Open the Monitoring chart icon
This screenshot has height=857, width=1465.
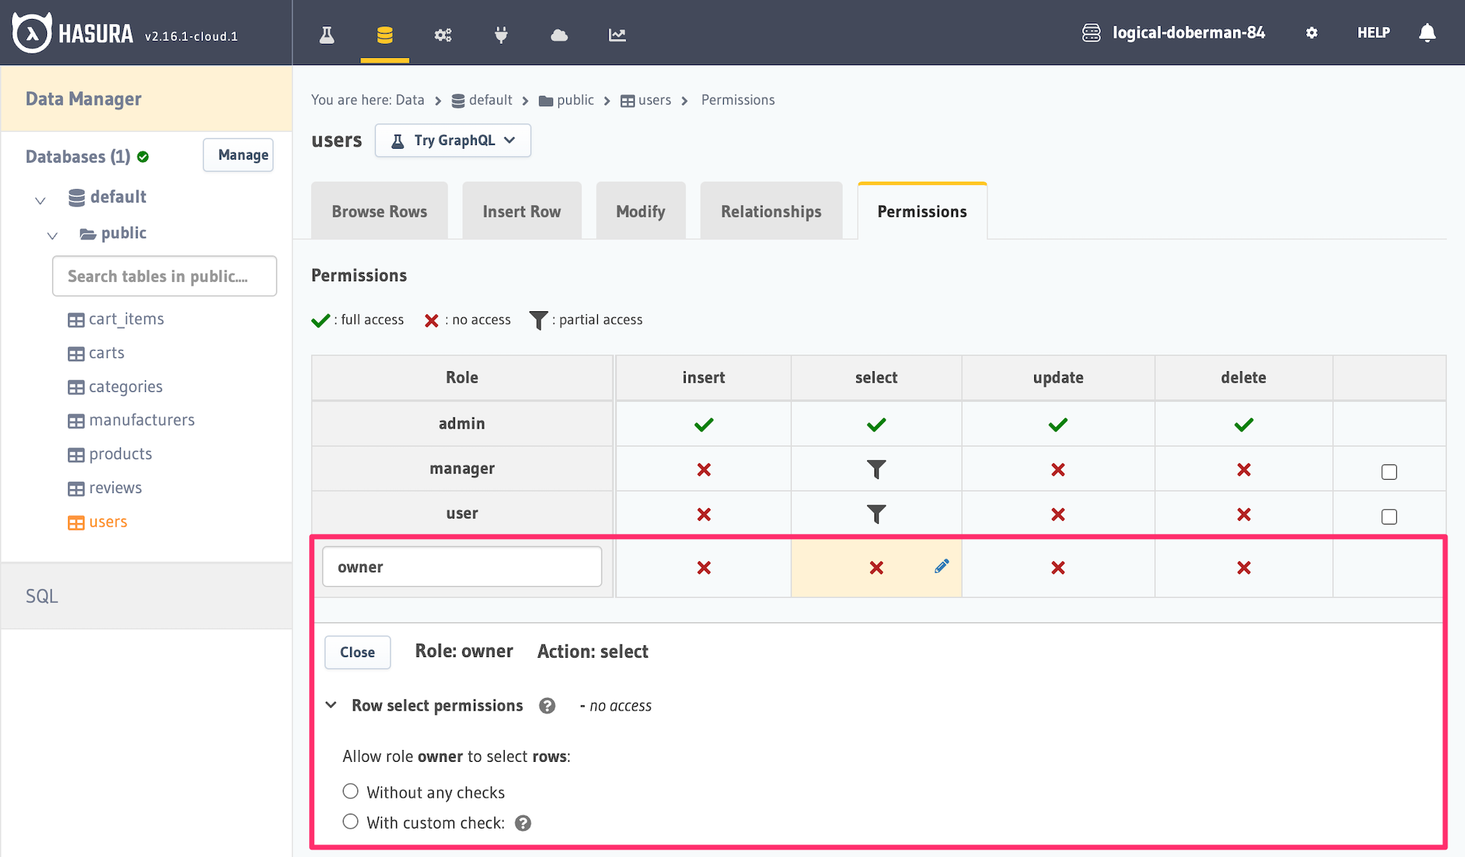point(617,34)
